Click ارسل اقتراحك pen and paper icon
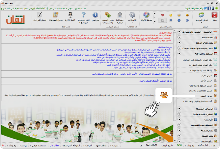220x149 pixels. 40,15
